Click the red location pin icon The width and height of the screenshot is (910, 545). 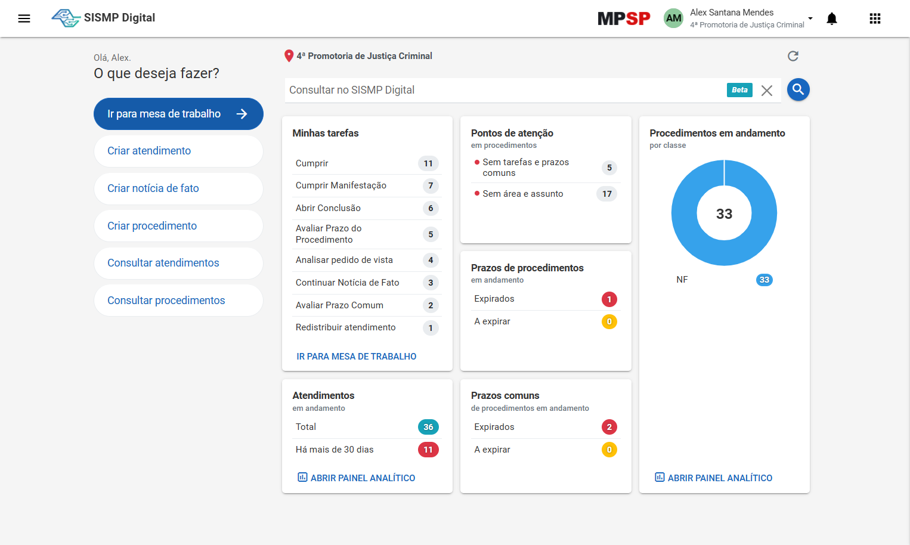[289, 56]
